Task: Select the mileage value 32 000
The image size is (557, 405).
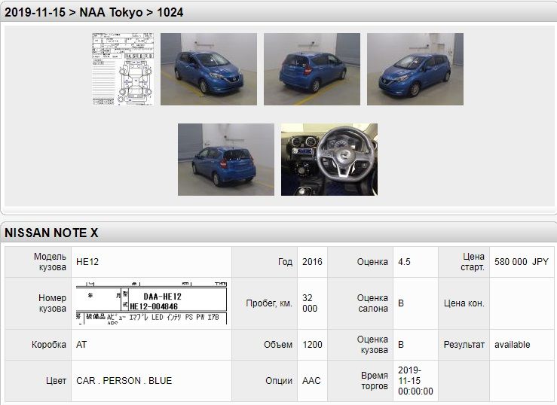Action: (x=310, y=303)
